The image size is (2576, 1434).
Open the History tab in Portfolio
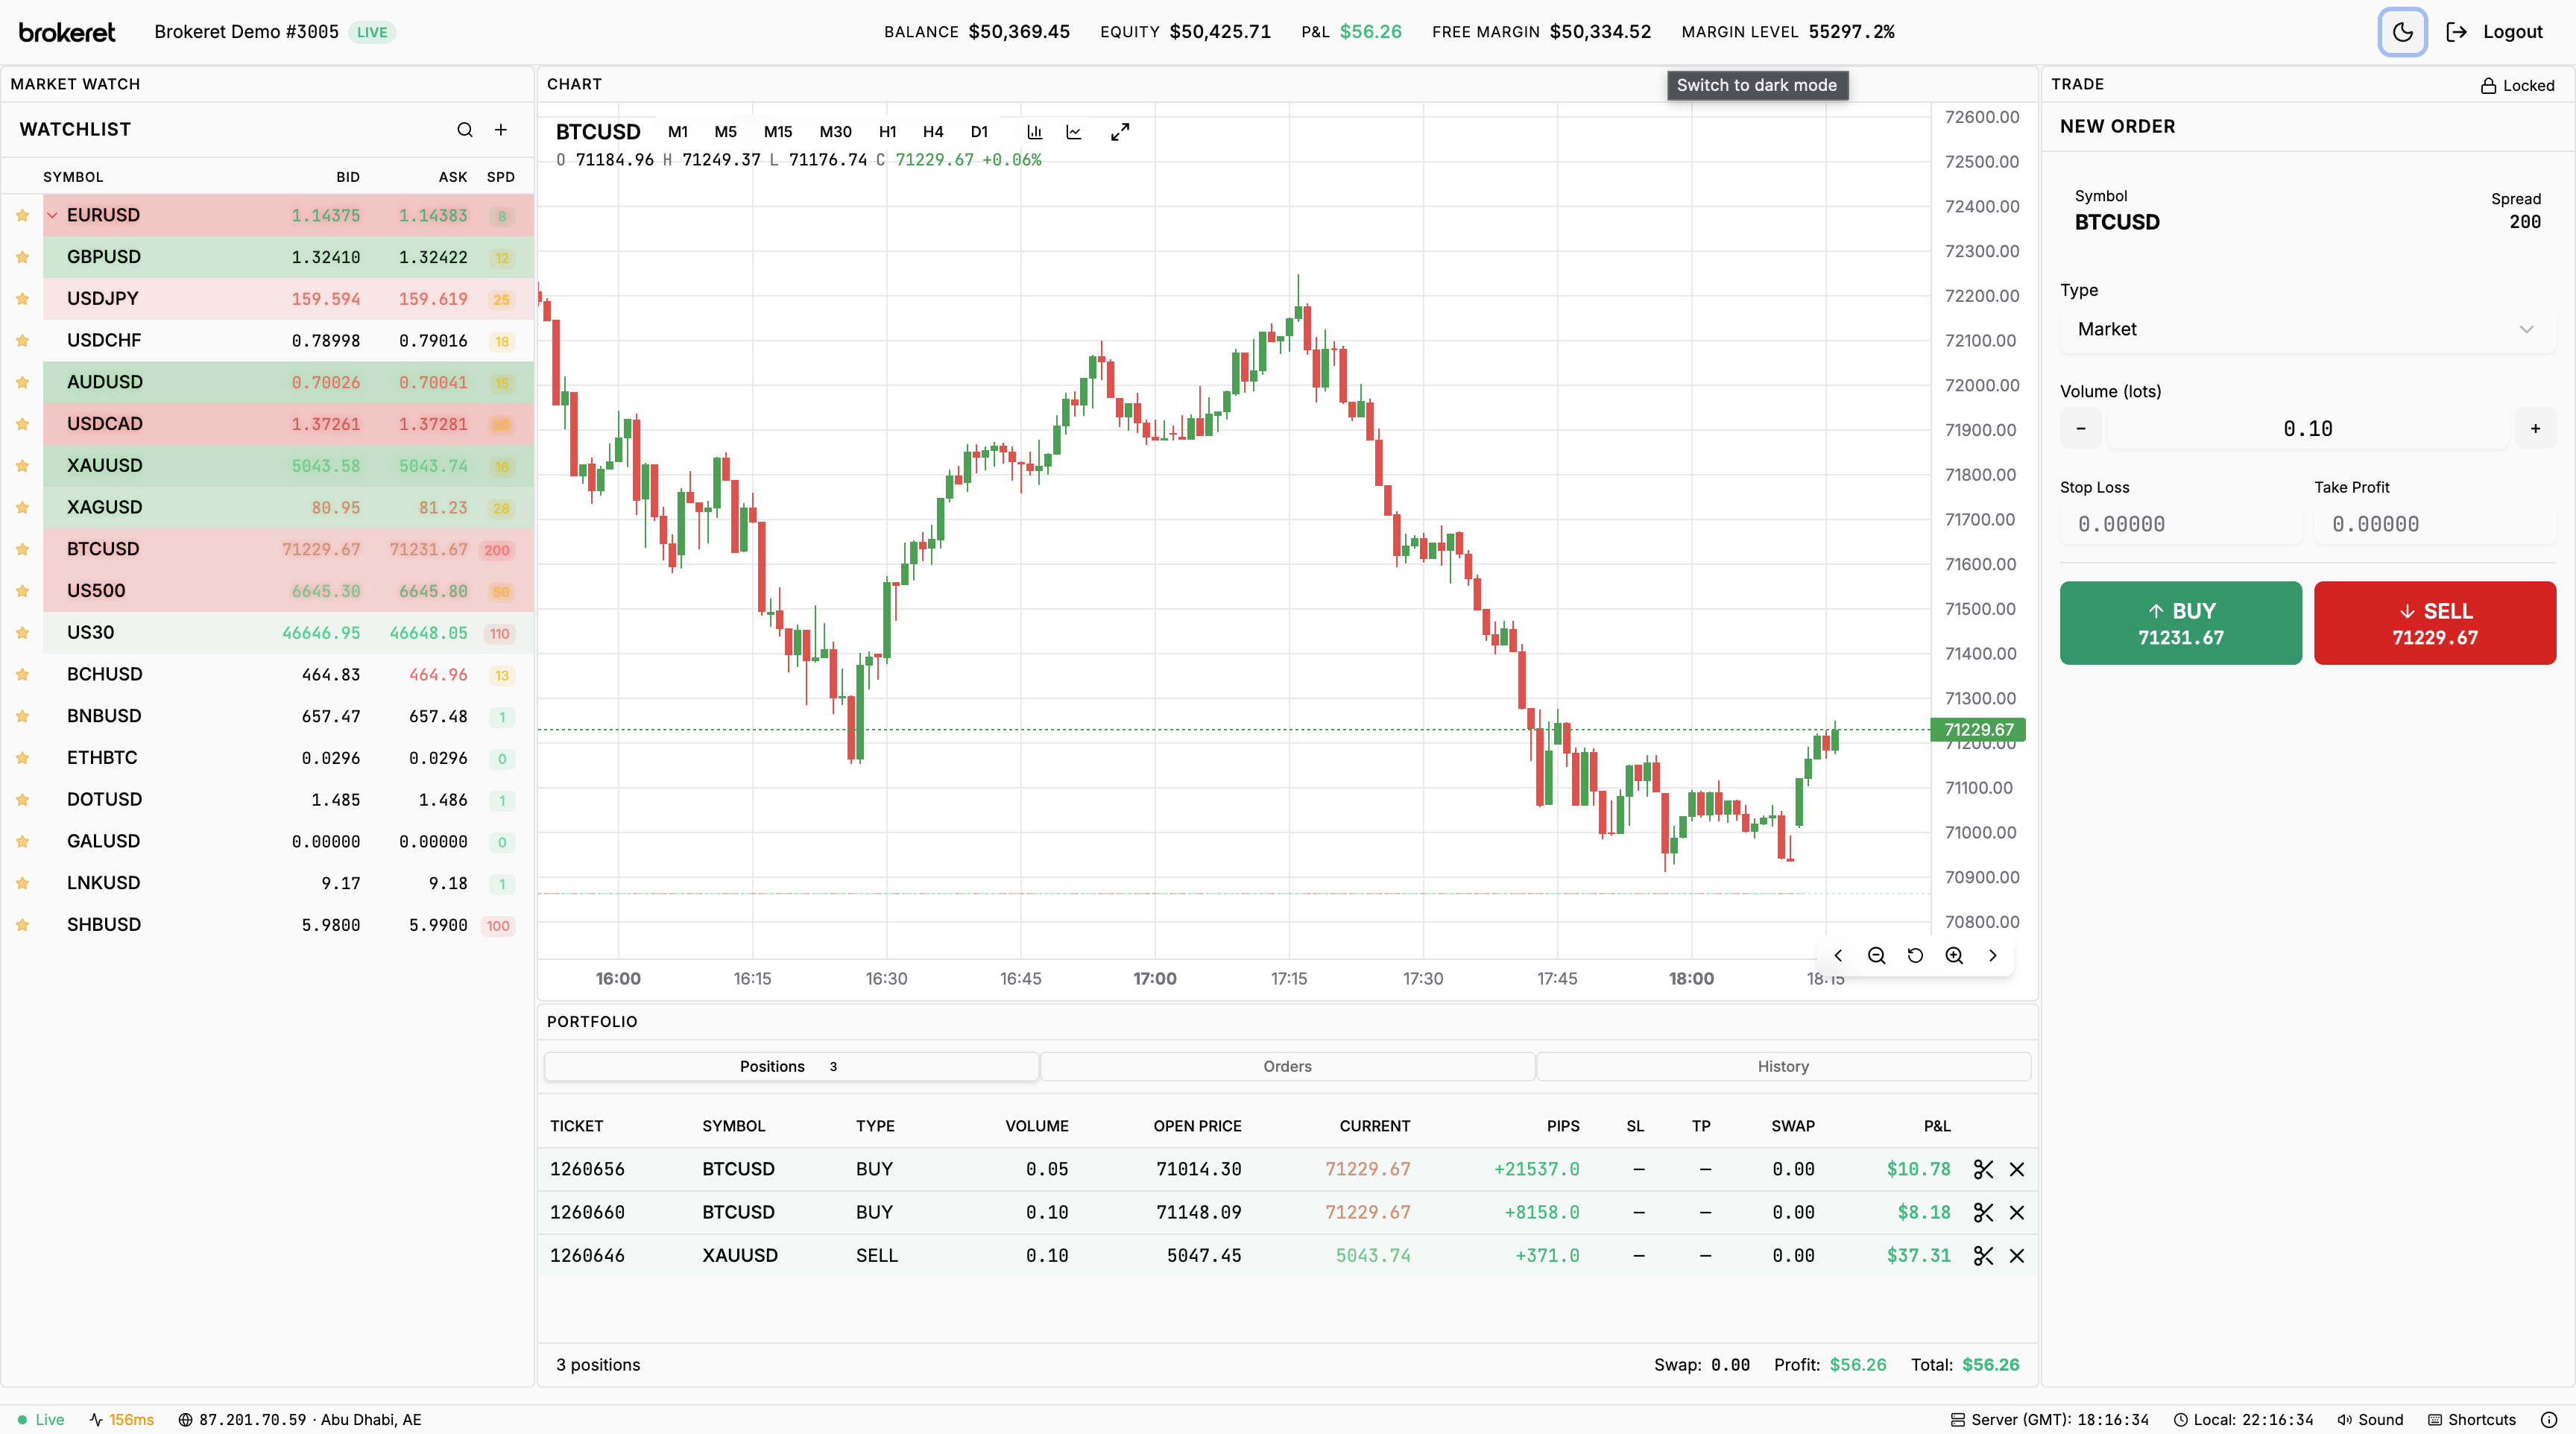pyautogui.click(x=1783, y=1066)
